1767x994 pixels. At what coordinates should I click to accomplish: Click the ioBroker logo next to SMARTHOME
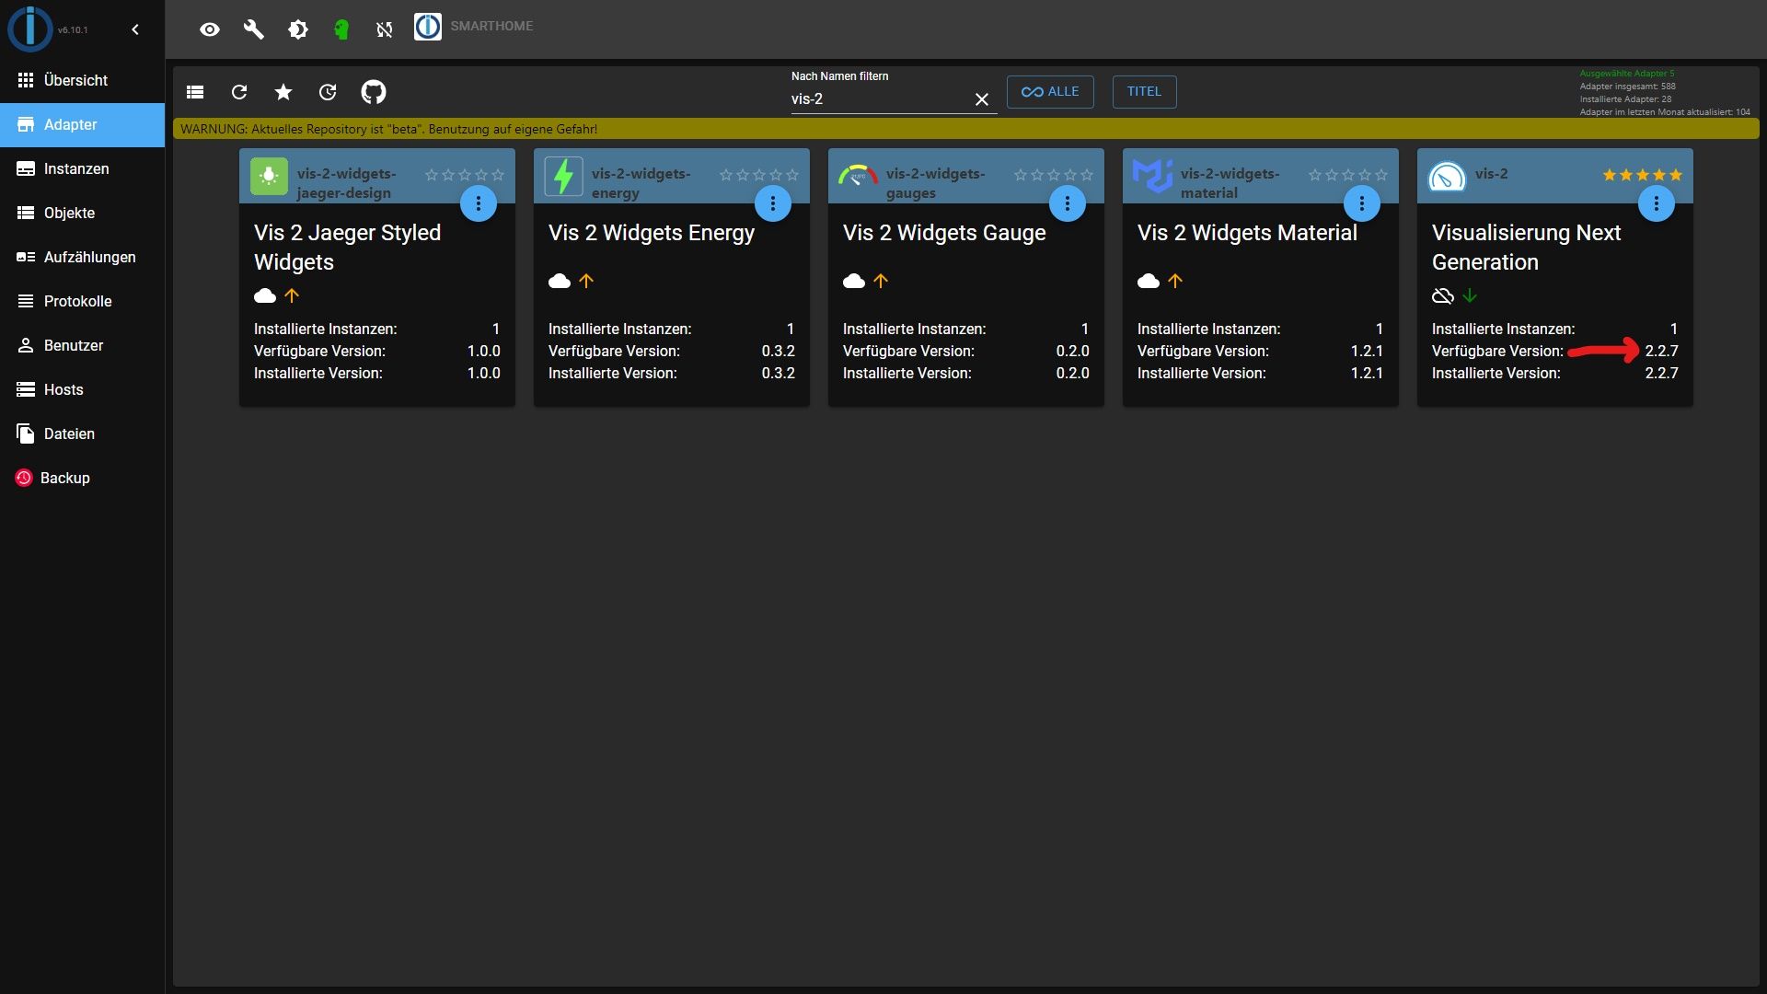pyautogui.click(x=427, y=26)
